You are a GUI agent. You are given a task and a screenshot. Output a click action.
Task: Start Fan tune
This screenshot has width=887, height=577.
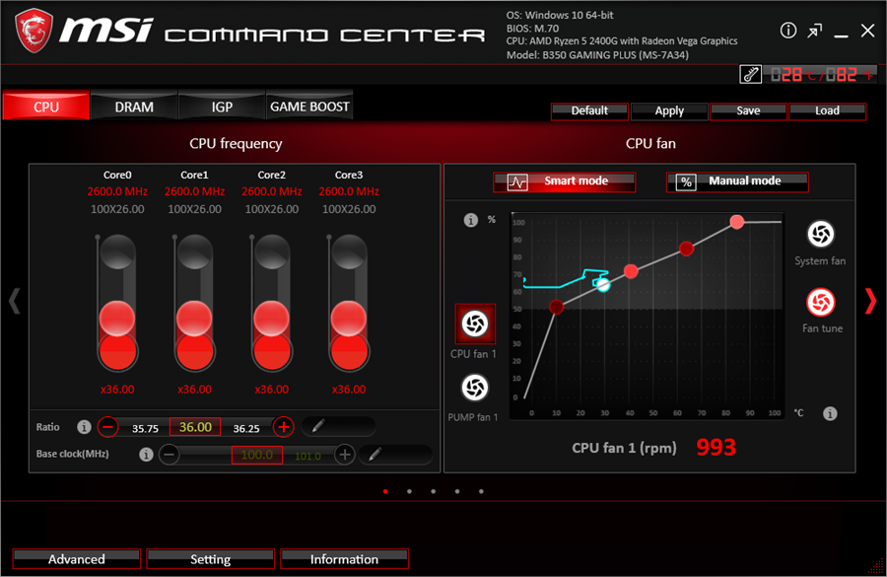click(x=822, y=301)
